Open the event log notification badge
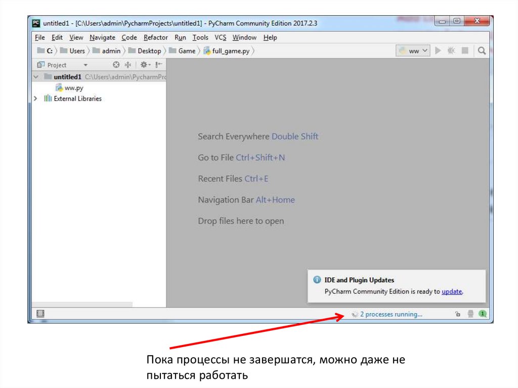Viewport: 518px width, 388px height. (483, 314)
